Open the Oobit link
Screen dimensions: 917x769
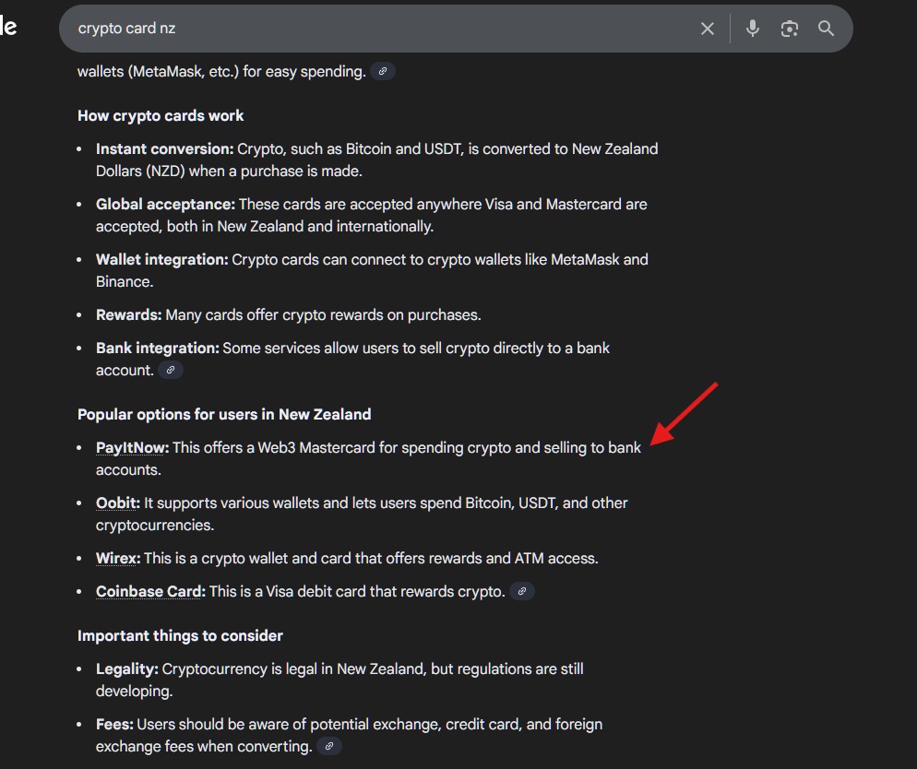click(117, 503)
